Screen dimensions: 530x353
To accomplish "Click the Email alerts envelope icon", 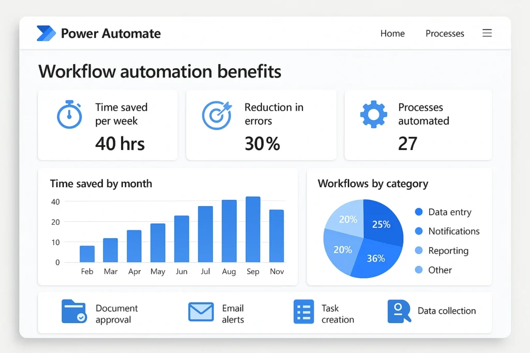I will tap(201, 312).
